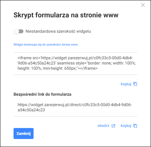Click the copy icon beside the bottom kopiuj
The height and width of the screenshot is (147, 151).
pos(135,126)
